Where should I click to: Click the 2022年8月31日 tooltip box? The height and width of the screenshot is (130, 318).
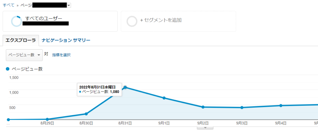pyautogui.click(x=99, y=89)
